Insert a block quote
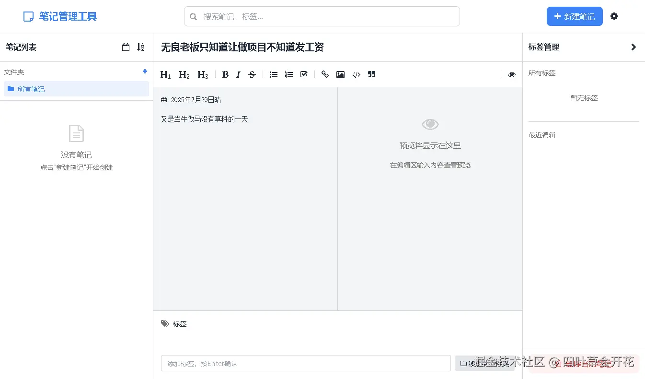Viewport: 645px width, 379px height. pyautogui.click(x=371, y=74)
